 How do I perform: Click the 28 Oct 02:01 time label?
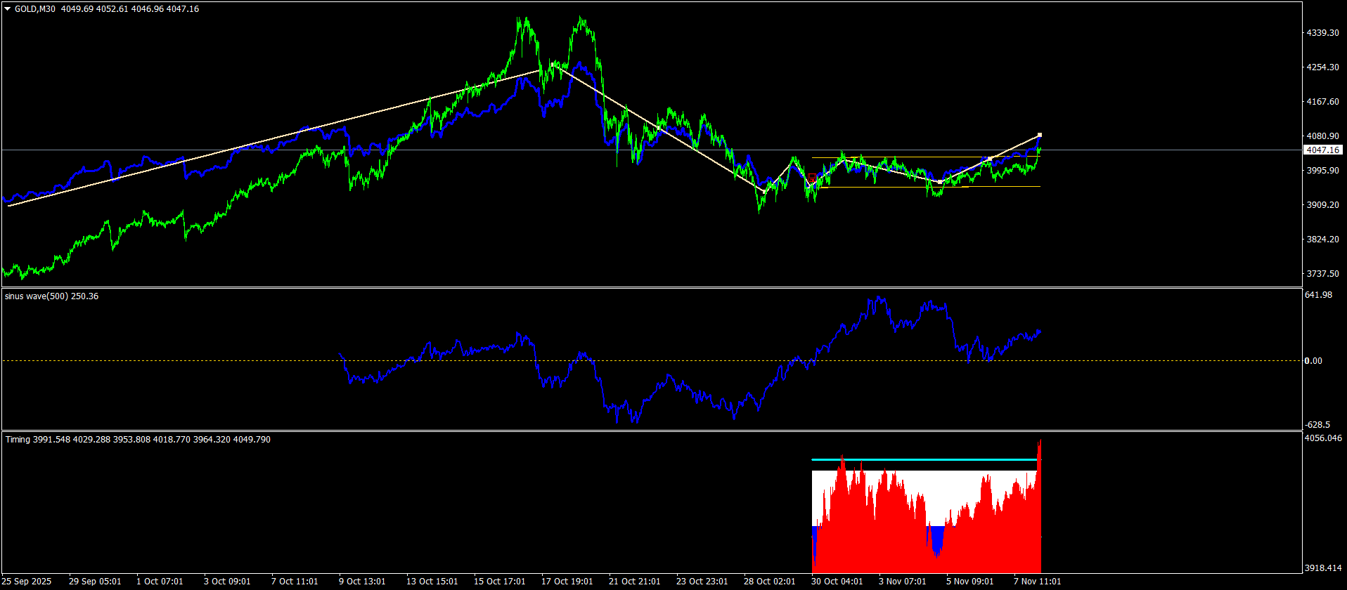click(x=770, y=582)
